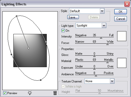Image resolution: width=131 pixels, height=97 pixels.
Task: Click the Gloss value 0
Action: tap(94, 54)
